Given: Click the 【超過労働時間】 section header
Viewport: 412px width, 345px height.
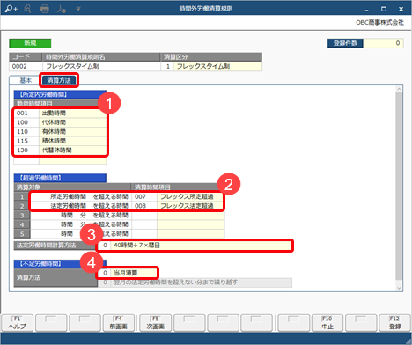Looking at the screenshot, I should coord(60,178).
